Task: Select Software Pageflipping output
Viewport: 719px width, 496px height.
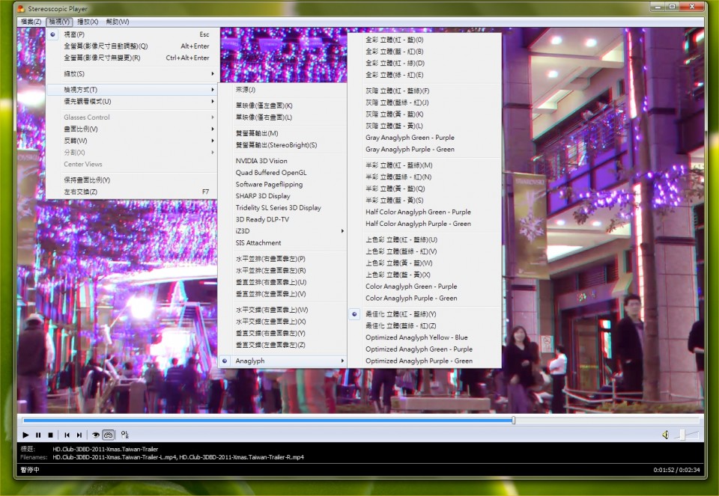Action: click(282, 184)
